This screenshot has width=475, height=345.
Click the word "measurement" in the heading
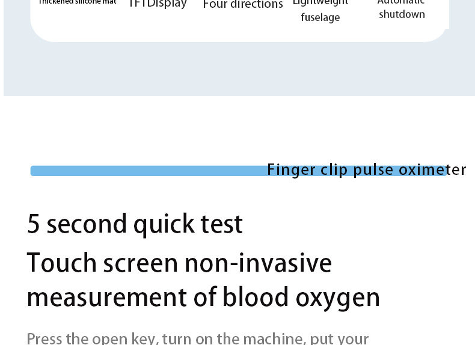pos(104,298)
